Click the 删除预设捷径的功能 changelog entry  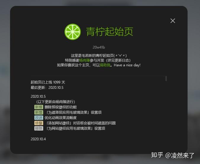pyautogui.click(x=61, y=107)
